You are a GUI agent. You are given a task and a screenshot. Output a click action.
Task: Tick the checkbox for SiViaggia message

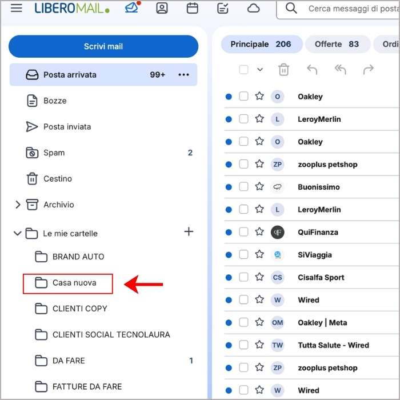243,254
